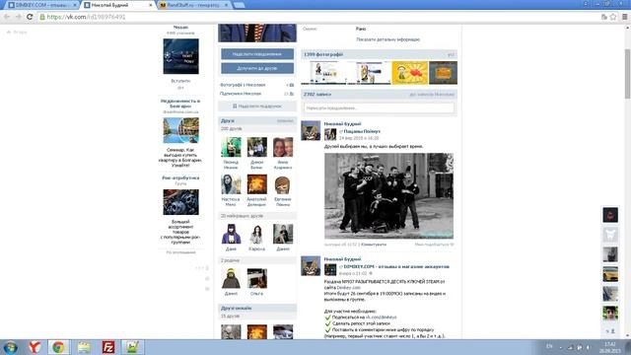The height and width of the screenshot is (355, 631).
Task: Open friend Анатолий's fire avatar in friends list
Action: coord(256,184)
